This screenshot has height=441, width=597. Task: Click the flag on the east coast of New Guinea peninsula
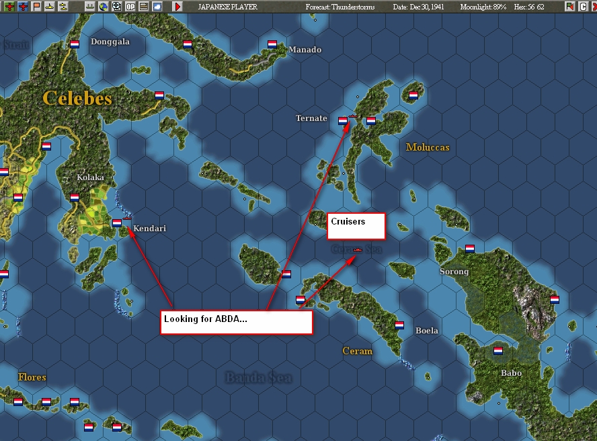[555, 299]
